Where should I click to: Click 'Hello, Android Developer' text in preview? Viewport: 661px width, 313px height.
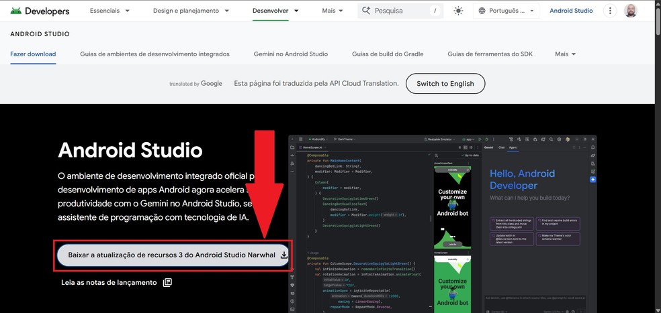pyautogui.click(x=523, y=180)
